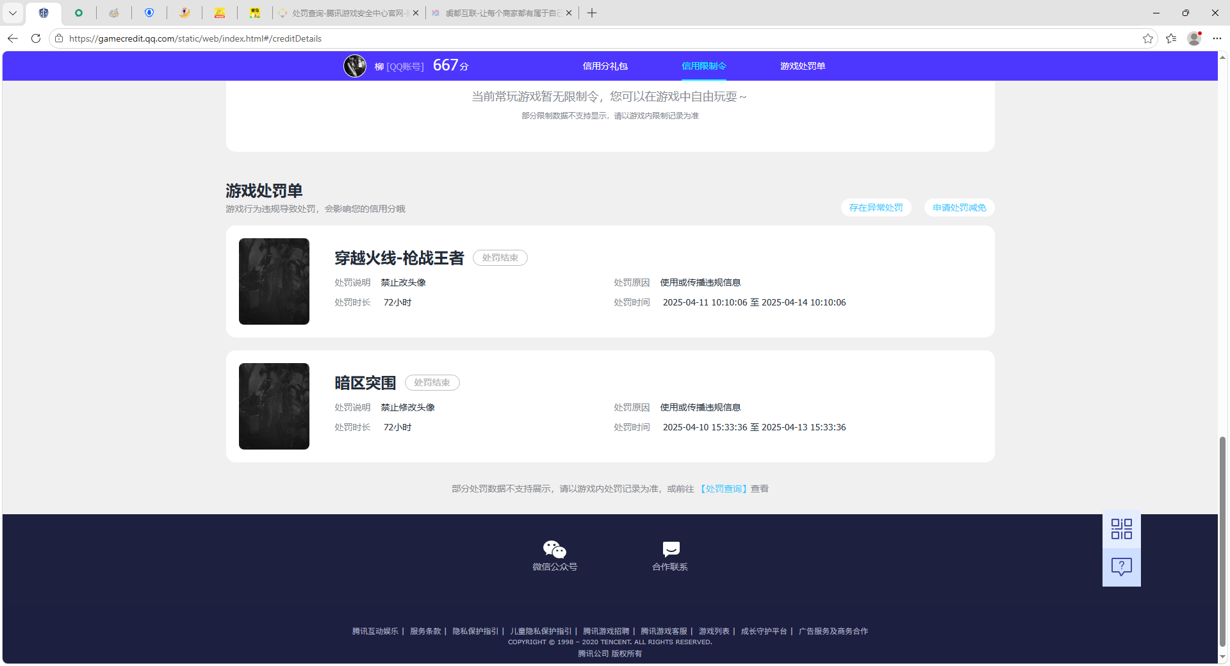The image size is (1230, 666).
Task: Open 穿越火线-枪战王者 game thumbnail
Action: tap(274, 281)
